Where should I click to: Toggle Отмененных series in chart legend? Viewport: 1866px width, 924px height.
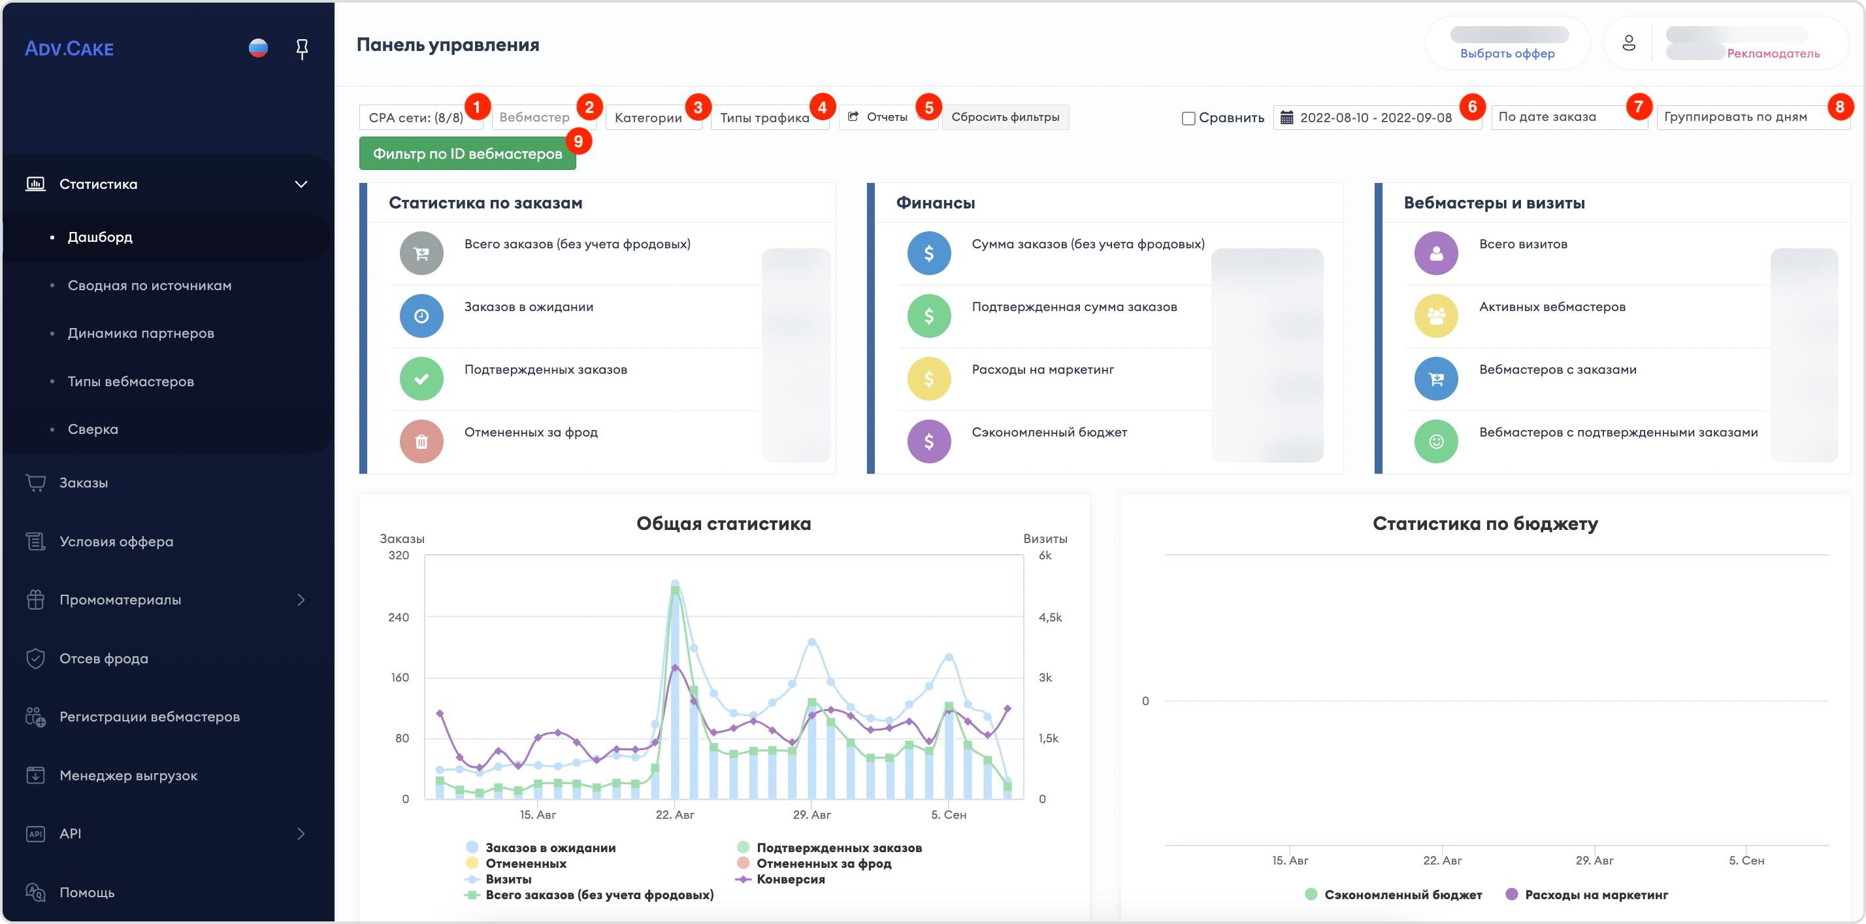click(516, 863)
